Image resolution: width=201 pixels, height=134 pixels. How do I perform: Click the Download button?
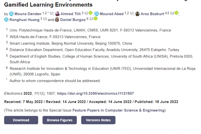tap(21, 120)
